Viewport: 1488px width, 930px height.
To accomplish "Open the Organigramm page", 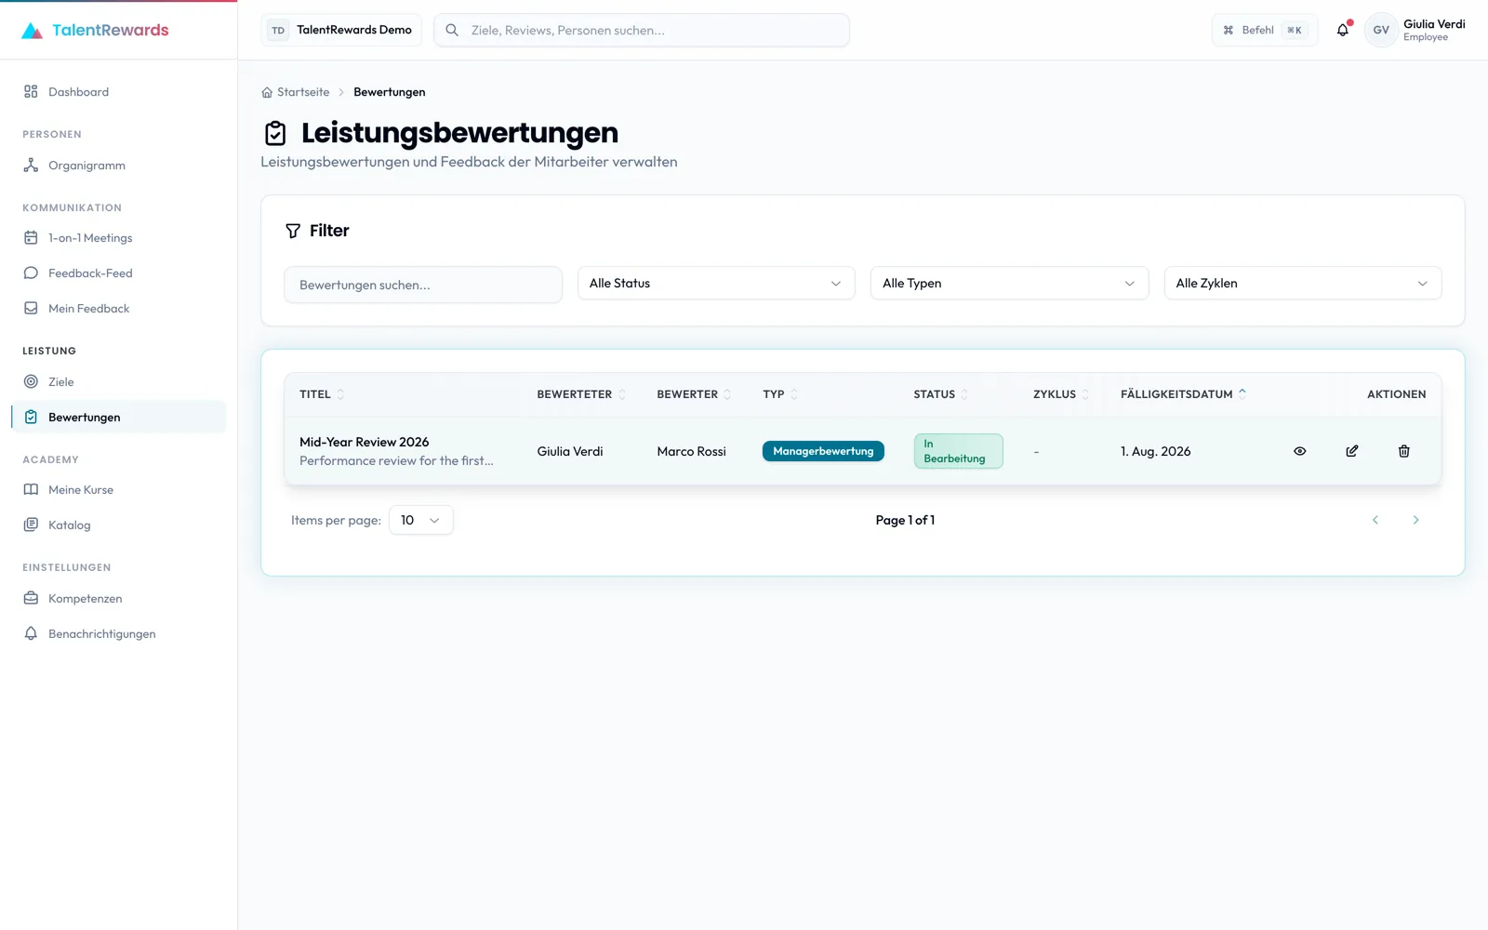I will (119, 166).
